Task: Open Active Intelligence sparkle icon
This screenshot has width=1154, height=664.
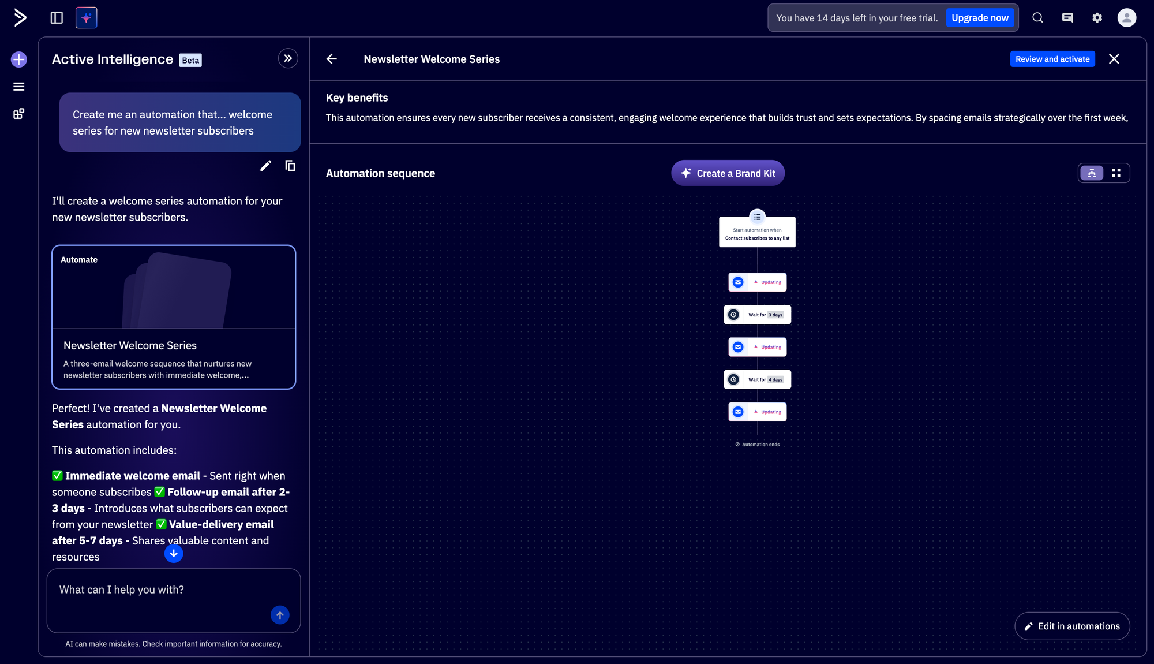Action: (87, 18)
